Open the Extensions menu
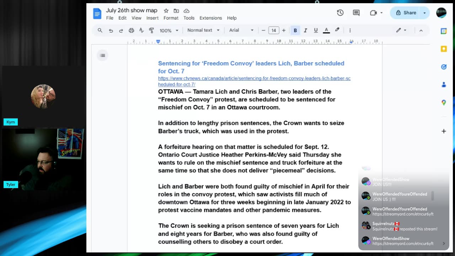Image resolution: width=455 pixels, height=256 pixels. pos(211,18)
